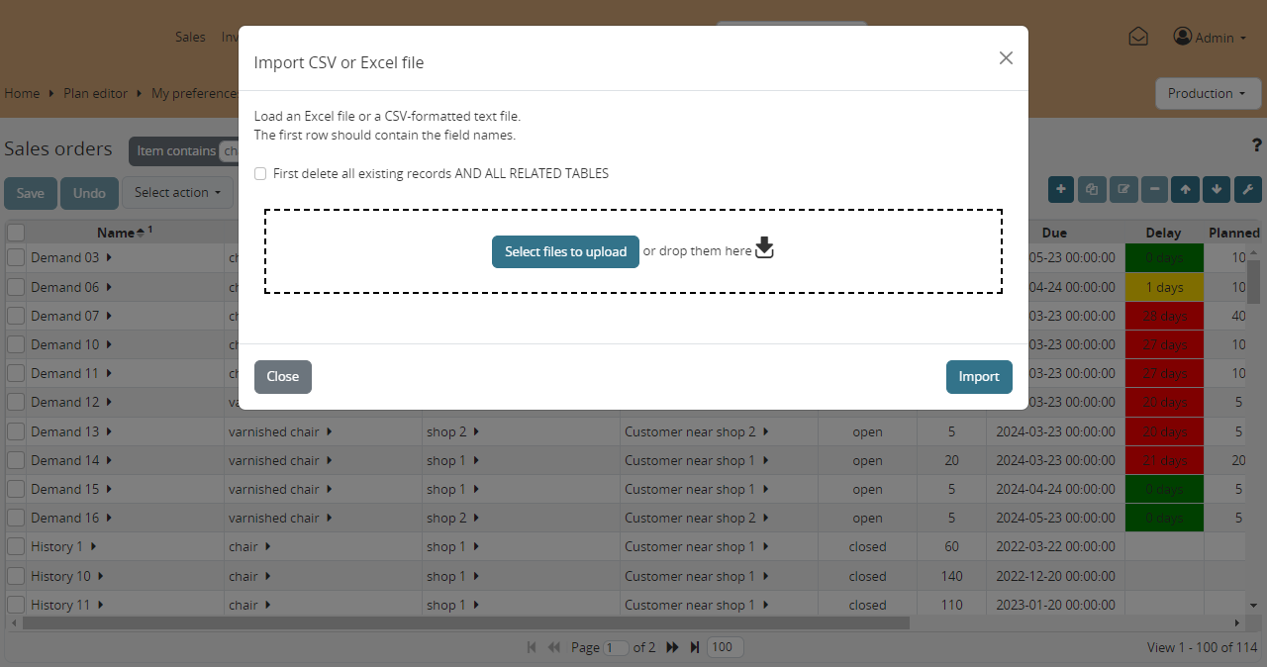The image size is (1267, 667).
Task: Open the inbox envelope icon
Action: 1137,36
